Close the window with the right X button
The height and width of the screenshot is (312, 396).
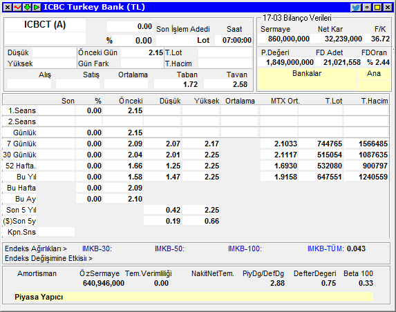[388, 8]
